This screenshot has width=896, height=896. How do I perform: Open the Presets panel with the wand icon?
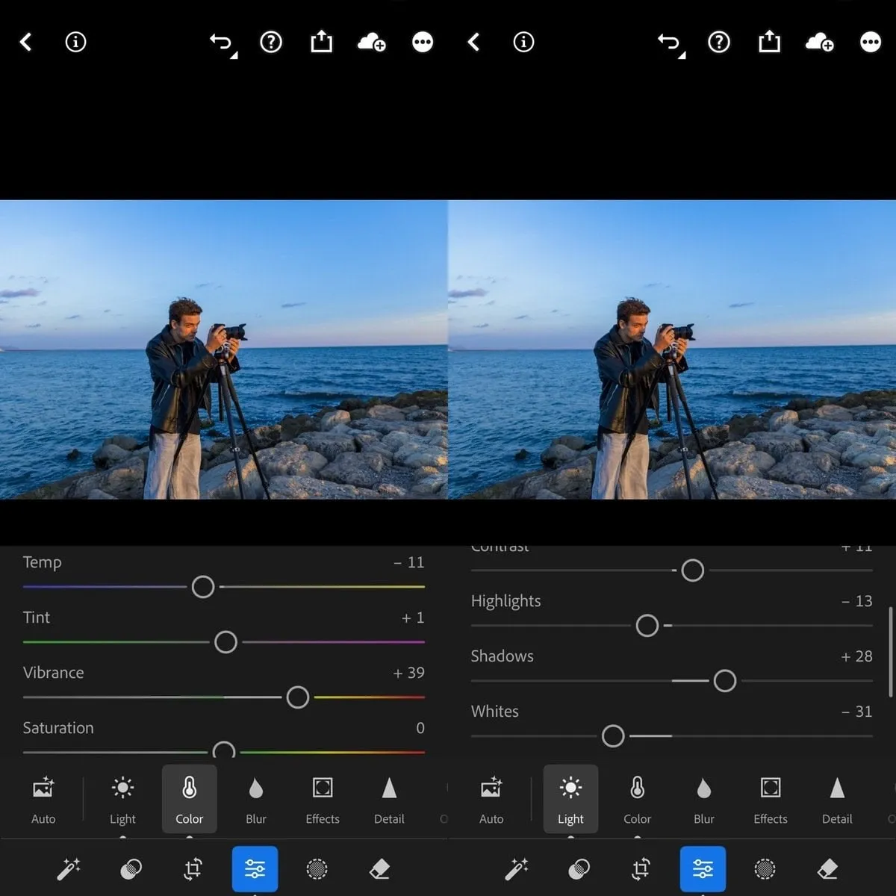[x=67, y=869]
